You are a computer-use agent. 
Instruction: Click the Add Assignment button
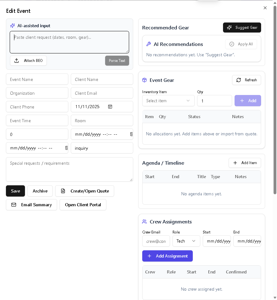point(167,256)
